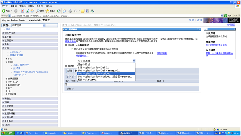Go to the Home page icon
The width and height of the screenshot is (241, 136).
point(32,11)
